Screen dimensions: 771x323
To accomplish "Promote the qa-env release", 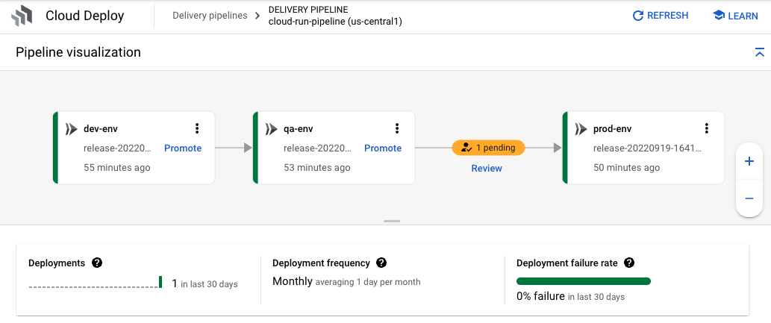I will tap(383, 148).
